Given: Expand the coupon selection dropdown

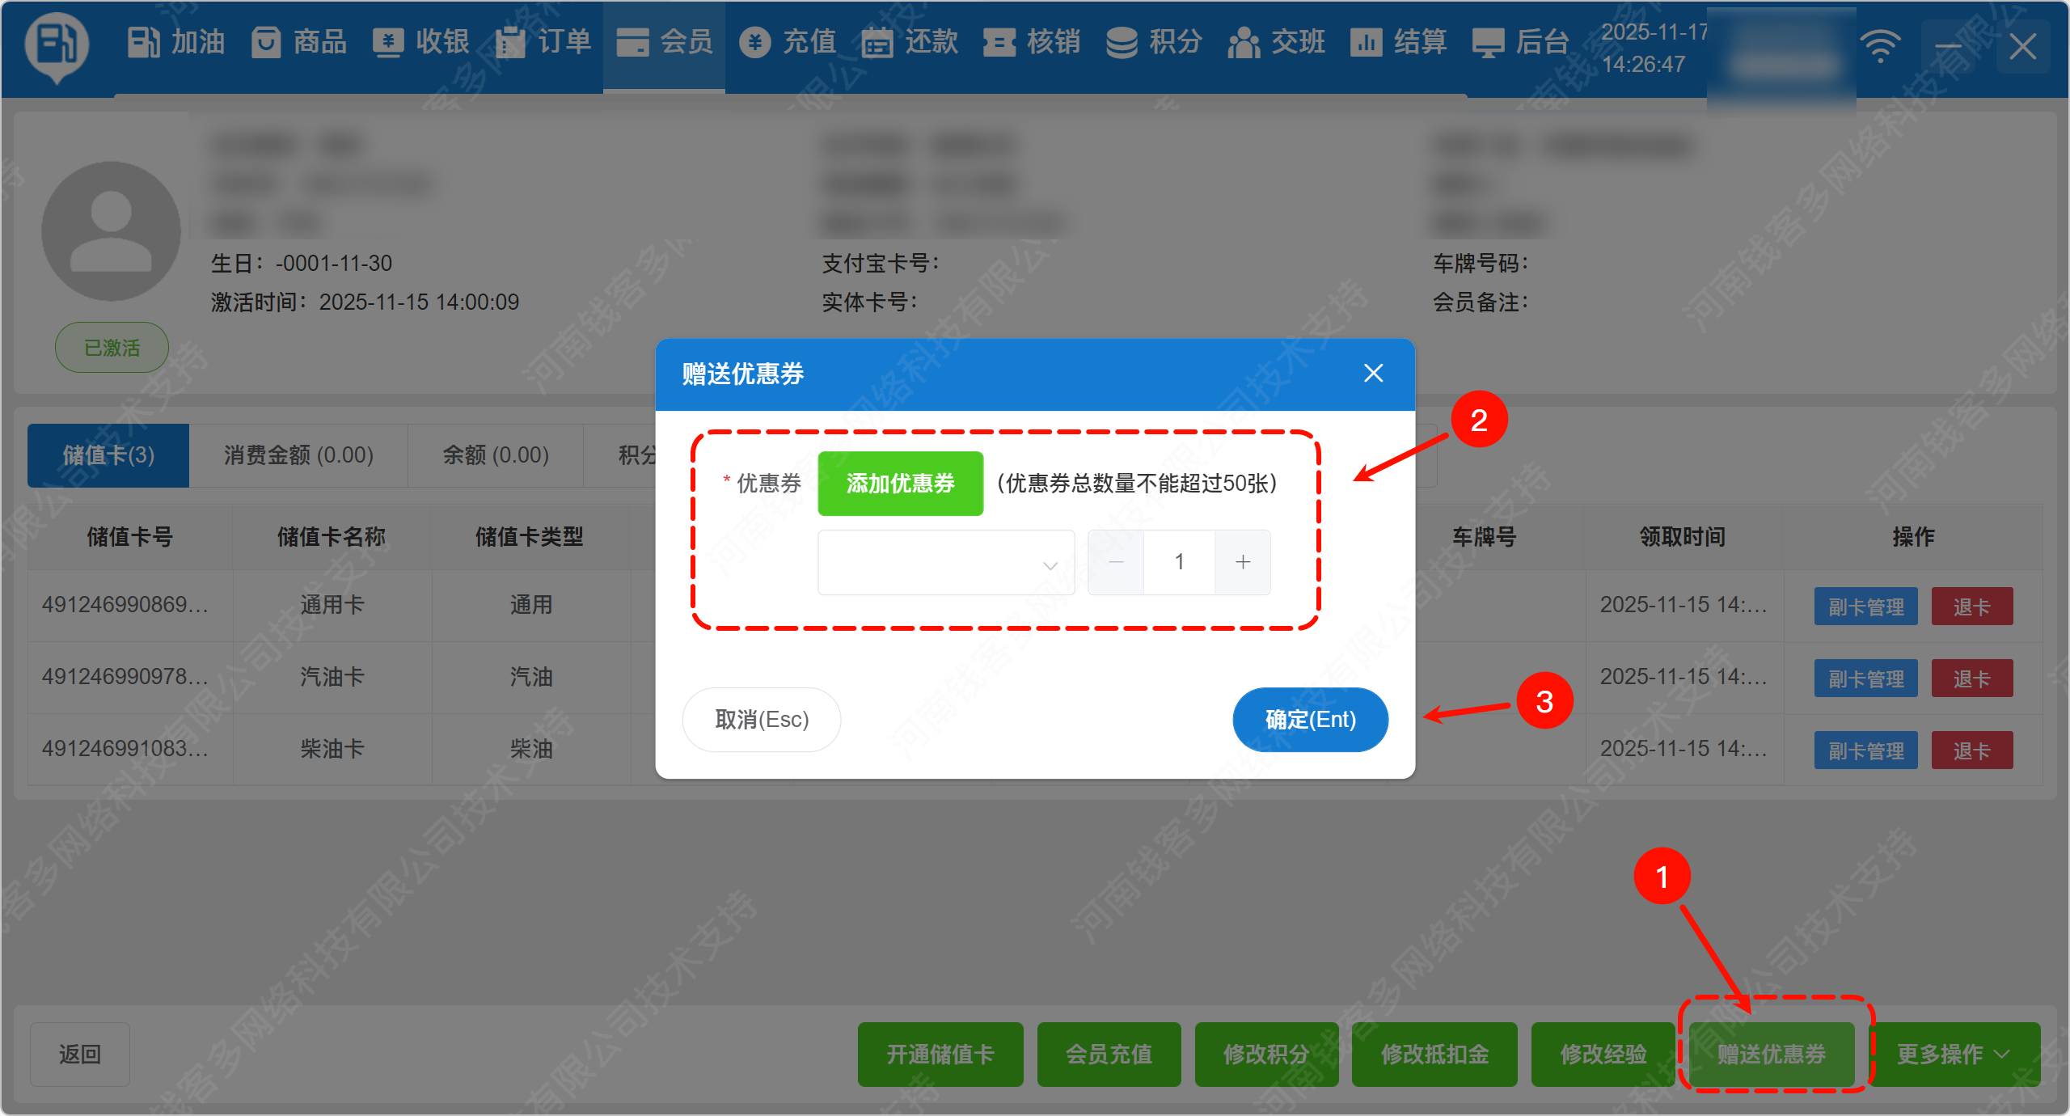Looking at the screenshot, I should 946,563.
